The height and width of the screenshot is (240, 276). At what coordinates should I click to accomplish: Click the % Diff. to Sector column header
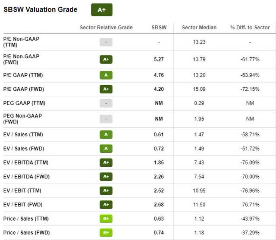[250, 28]
